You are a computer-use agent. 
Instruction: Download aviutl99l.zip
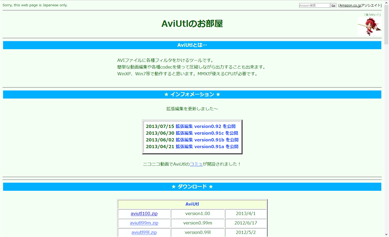[x=144, y=232]
